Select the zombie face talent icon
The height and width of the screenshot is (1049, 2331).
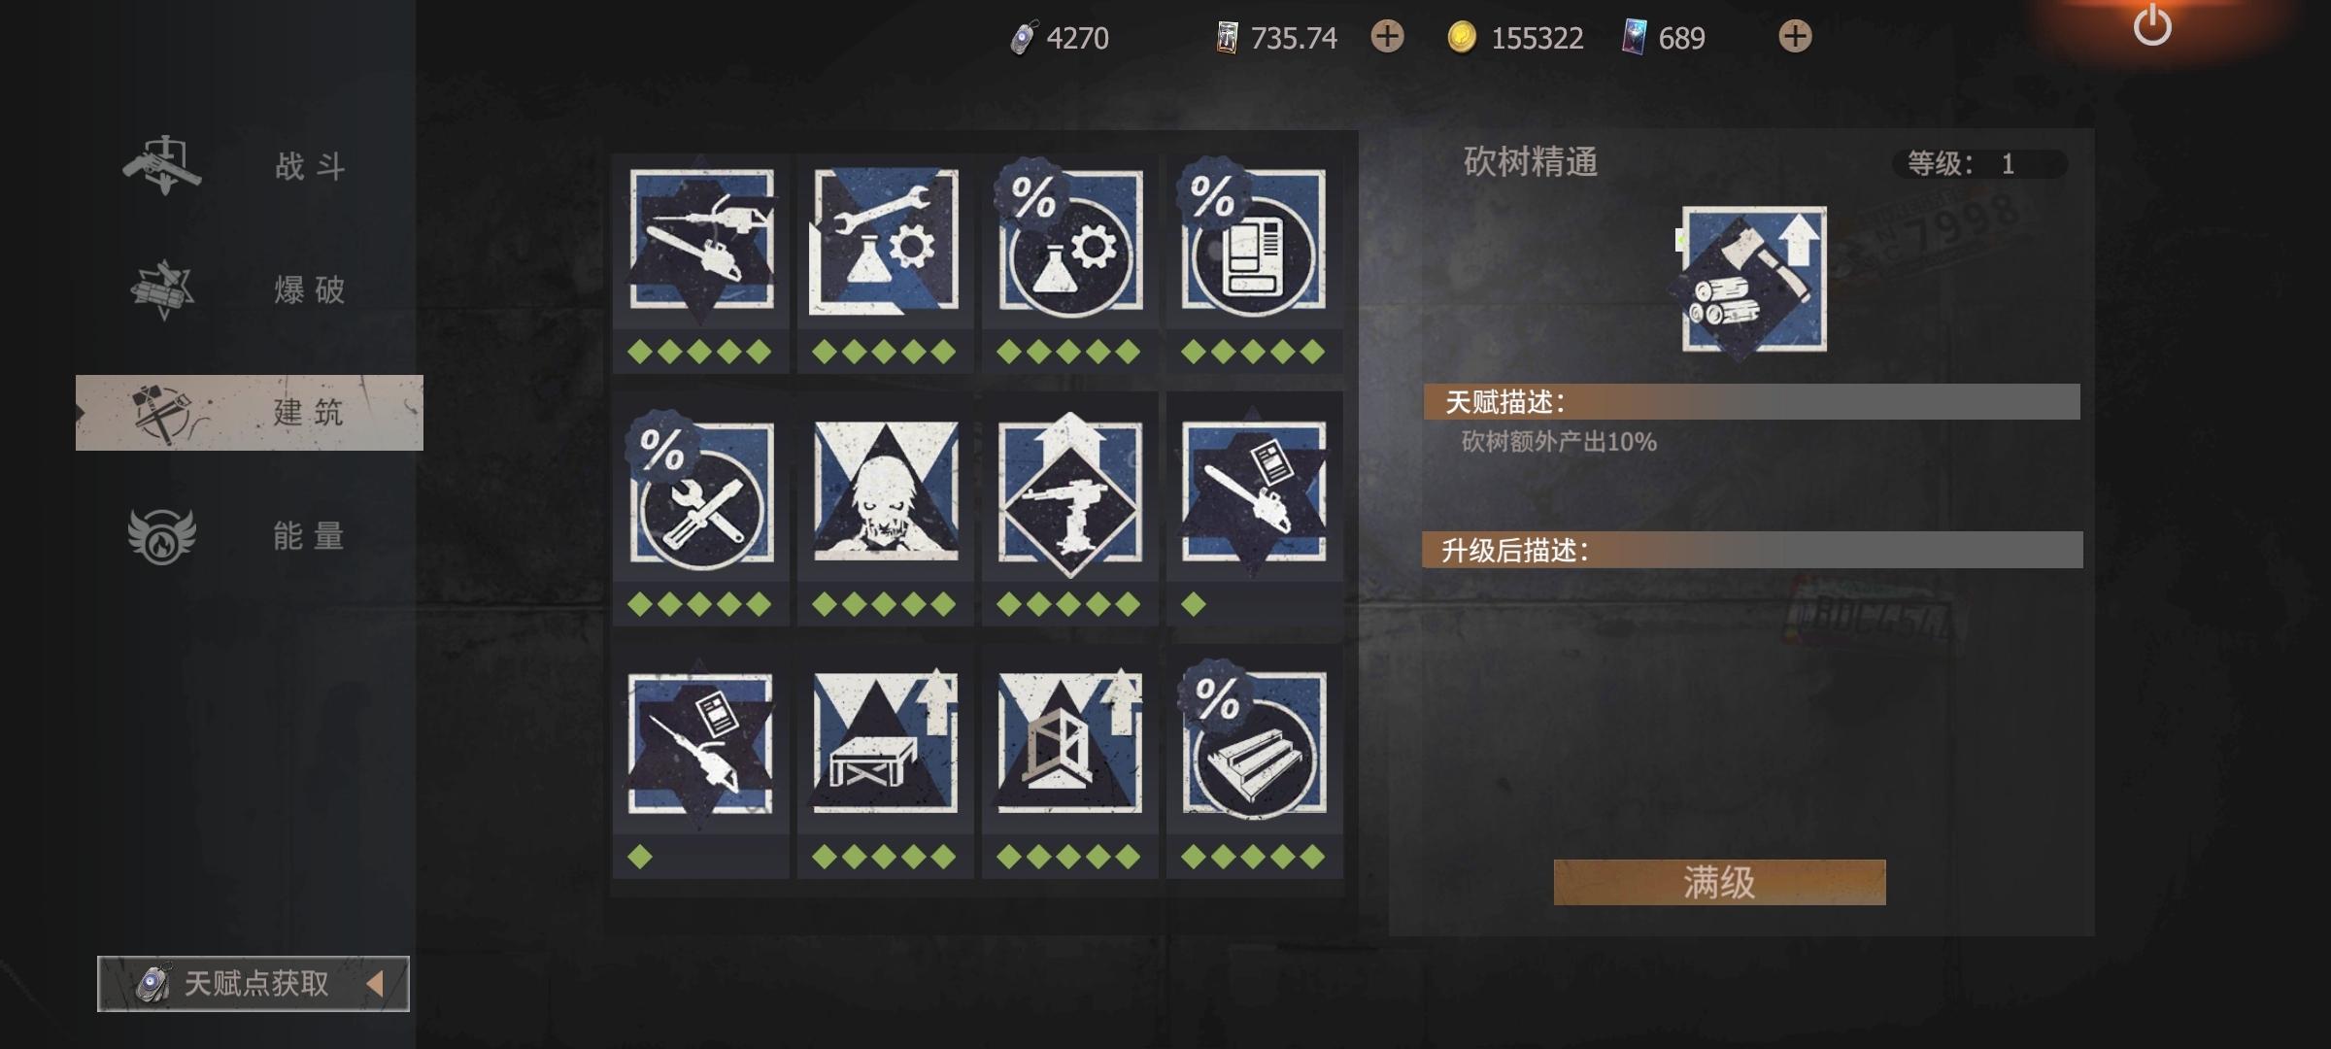coord(885,492)
